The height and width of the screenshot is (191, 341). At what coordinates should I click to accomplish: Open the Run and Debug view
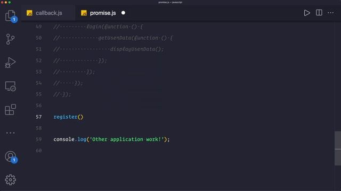click(x=10, y=63)
